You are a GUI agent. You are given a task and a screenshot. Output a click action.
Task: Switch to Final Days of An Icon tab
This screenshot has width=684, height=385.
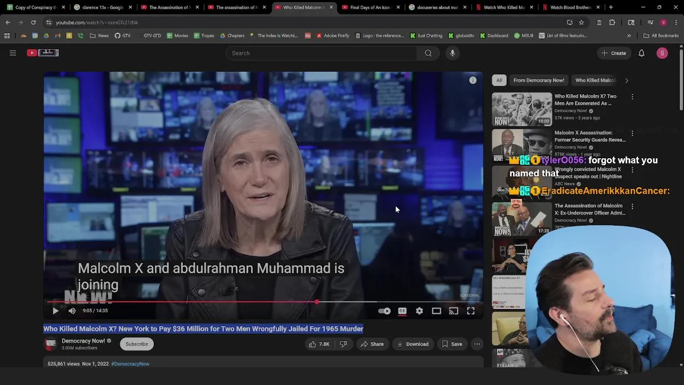pos(370,7)
